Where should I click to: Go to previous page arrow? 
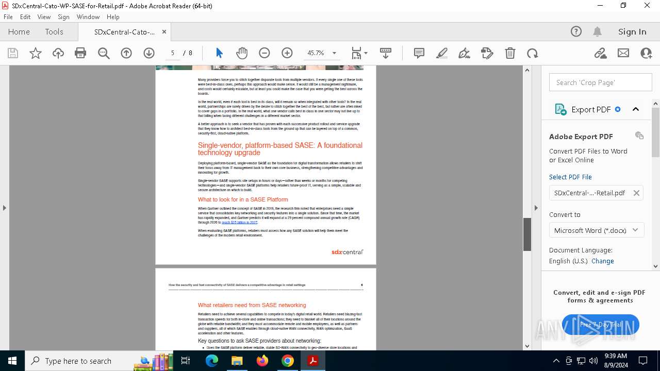click(x=126, y=53)
